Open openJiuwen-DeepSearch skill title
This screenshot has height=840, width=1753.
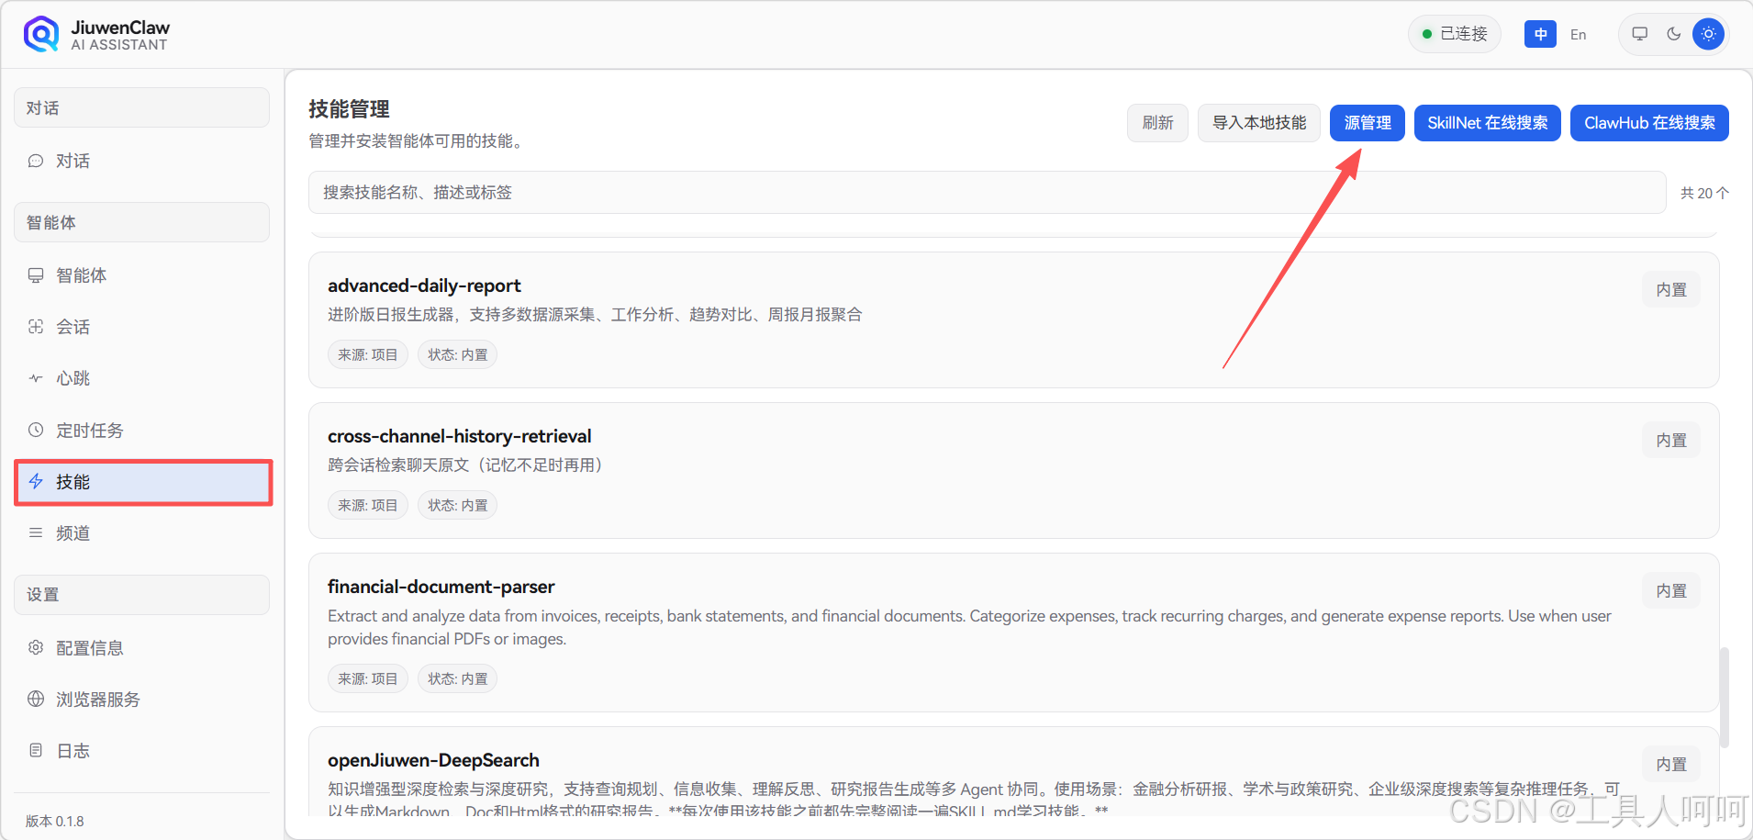coord(433,760)
